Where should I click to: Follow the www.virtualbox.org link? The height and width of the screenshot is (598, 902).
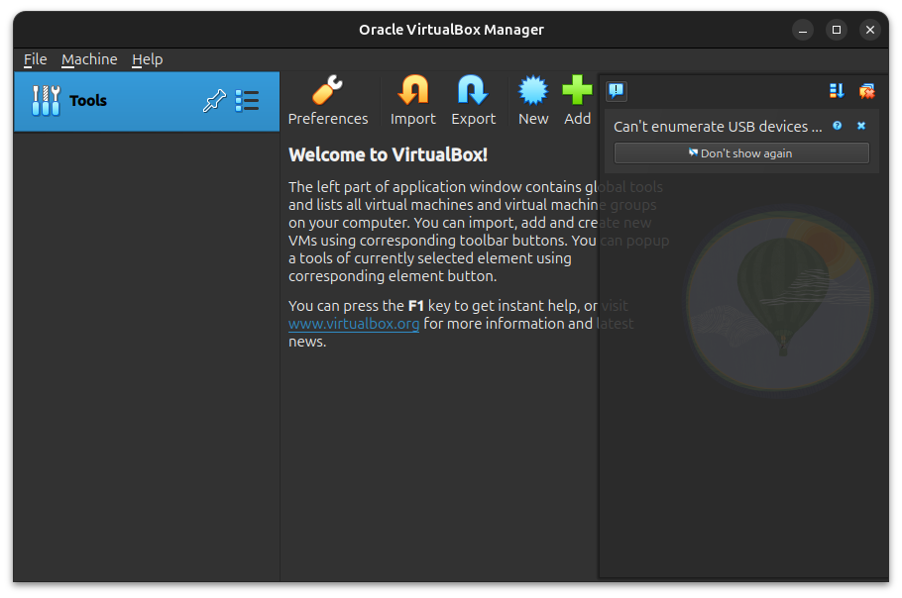[354, 324]
